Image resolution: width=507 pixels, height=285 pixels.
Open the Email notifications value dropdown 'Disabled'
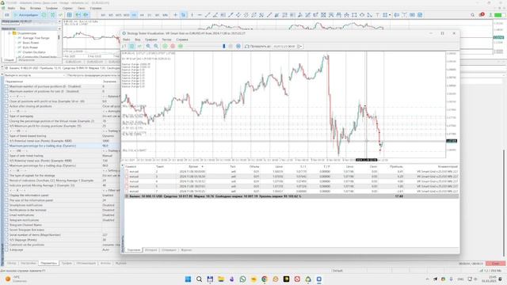click(x=111, y=215)
